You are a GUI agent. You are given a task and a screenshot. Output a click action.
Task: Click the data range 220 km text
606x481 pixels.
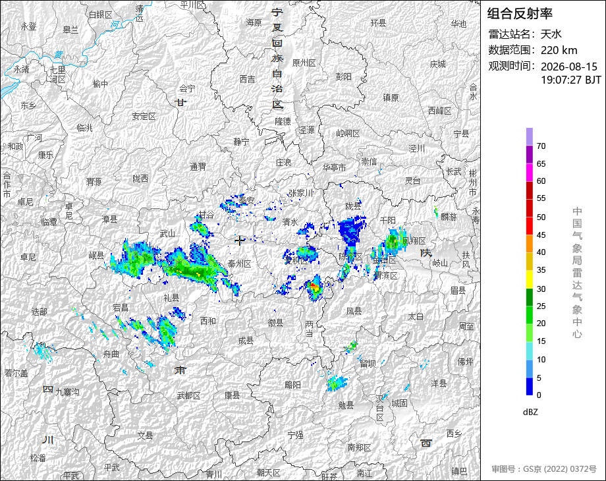pos(559,50)
